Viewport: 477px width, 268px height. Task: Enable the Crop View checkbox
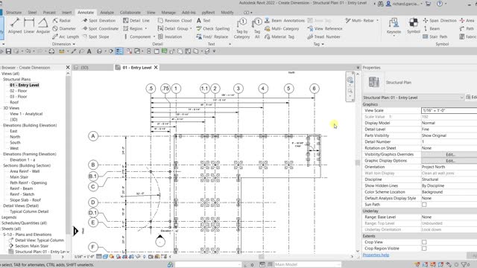click(424, 242)
